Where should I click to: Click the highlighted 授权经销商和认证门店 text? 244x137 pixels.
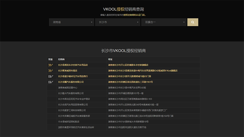coord(134,15)
